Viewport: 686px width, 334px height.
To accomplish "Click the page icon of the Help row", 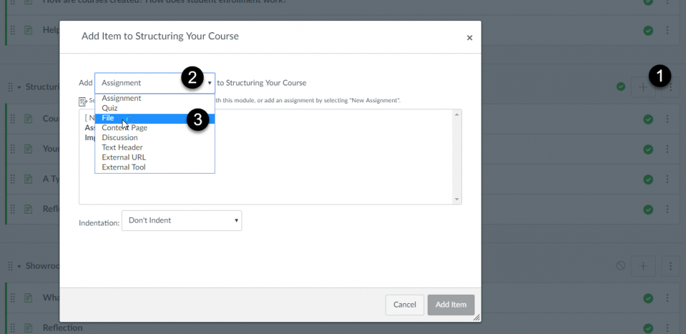I will coord(29,30).
